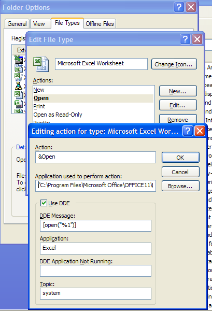
Task: Select the organization chart icon in extension list
Action: [x=19, y=86]
